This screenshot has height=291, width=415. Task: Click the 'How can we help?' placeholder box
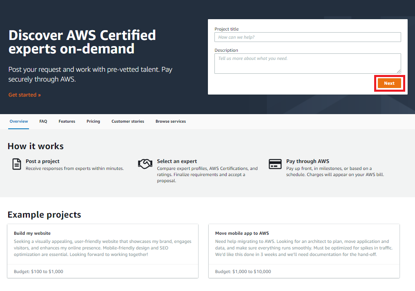[308, 37]
